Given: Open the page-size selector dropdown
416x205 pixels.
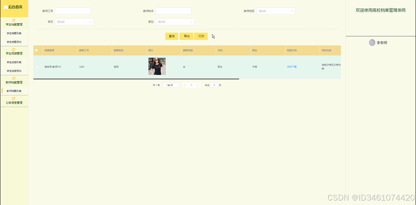Looking at the screenshot, I should click(171, 85).
